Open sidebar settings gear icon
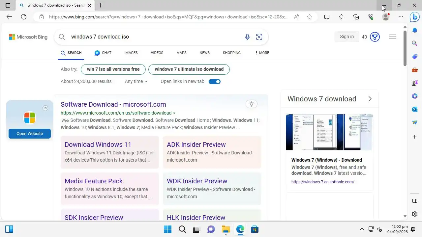The height and width of the screenshot is (237, 422). pos(415,214)
